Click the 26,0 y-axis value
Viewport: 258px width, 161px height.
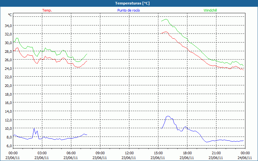pyautogui.click(x=8, y=60)
